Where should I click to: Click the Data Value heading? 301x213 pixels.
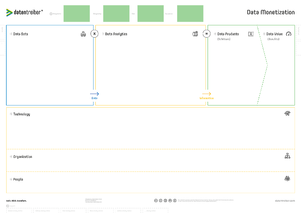click(274, 34)
